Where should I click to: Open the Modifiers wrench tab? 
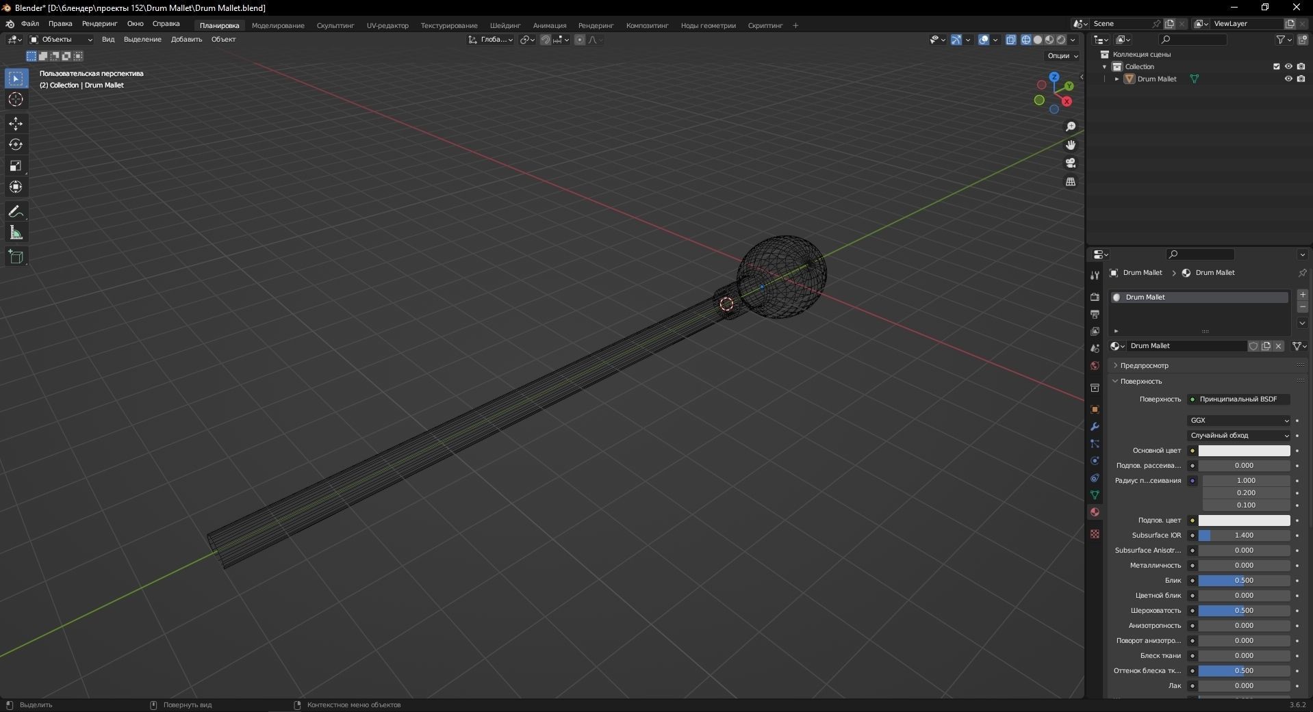[1095, 427]
